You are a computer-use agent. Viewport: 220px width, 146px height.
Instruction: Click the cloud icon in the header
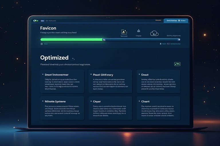[154, 33]
